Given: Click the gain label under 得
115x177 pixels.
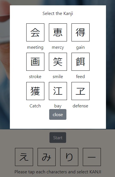Looking at the screenshot, I should pyautogui.click(x=80, y=47).
